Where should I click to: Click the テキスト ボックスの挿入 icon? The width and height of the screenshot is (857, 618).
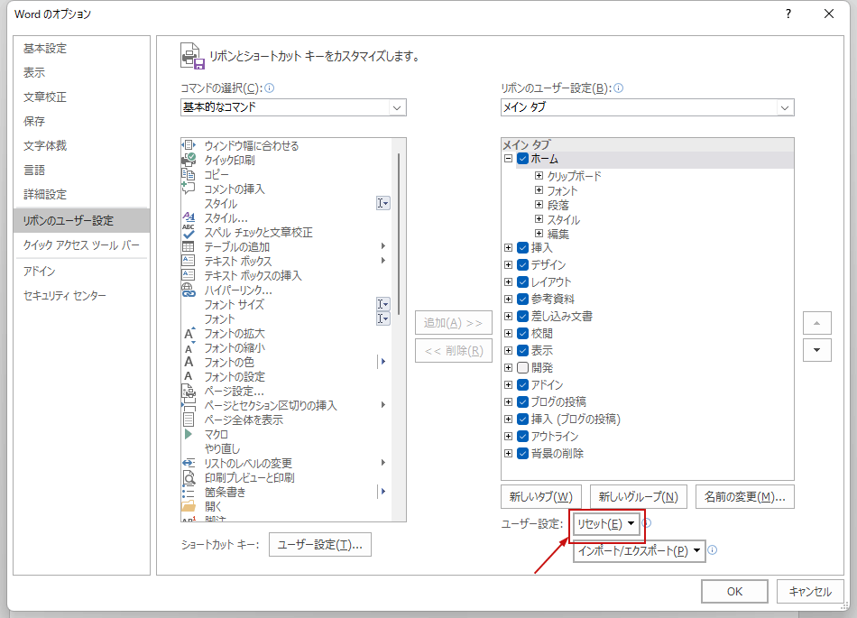[x=188, y=275]
